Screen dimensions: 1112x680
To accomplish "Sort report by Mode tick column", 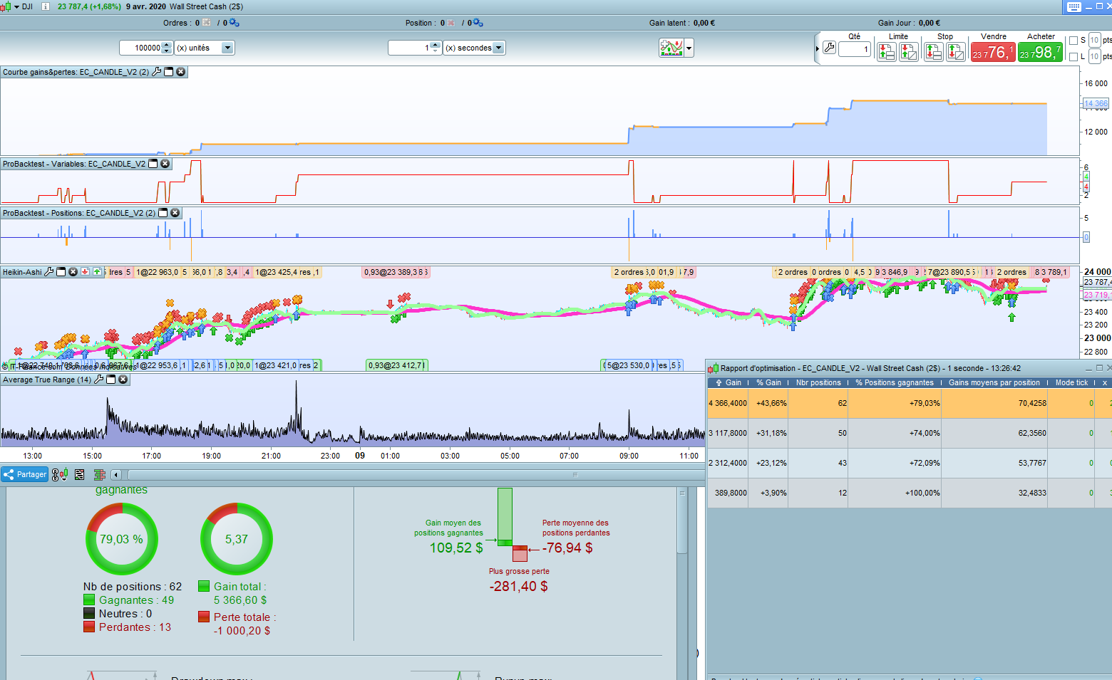I will [1071, 382].
